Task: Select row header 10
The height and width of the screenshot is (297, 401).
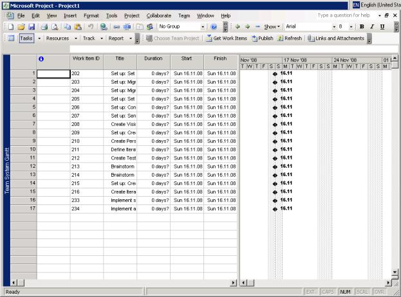Action: pos(24,150)
